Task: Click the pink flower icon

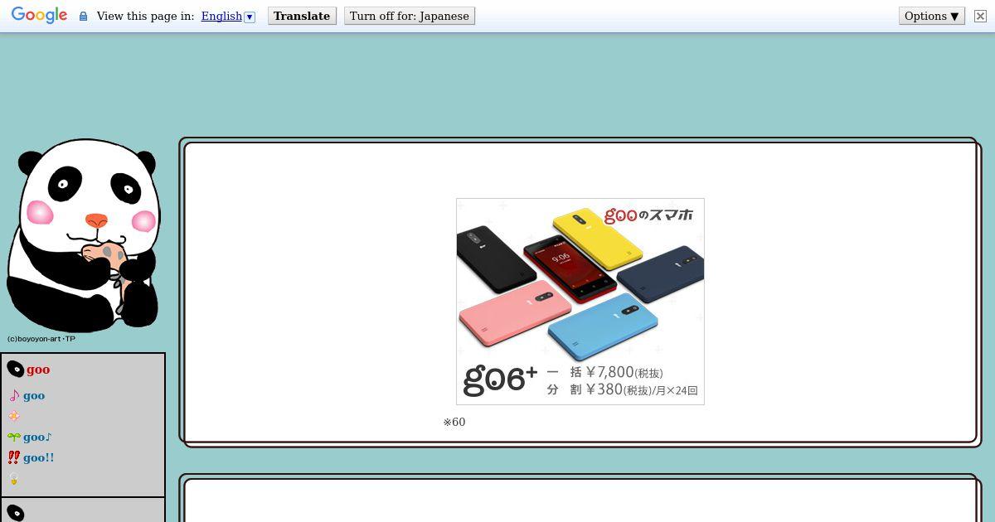Action: 14,416
